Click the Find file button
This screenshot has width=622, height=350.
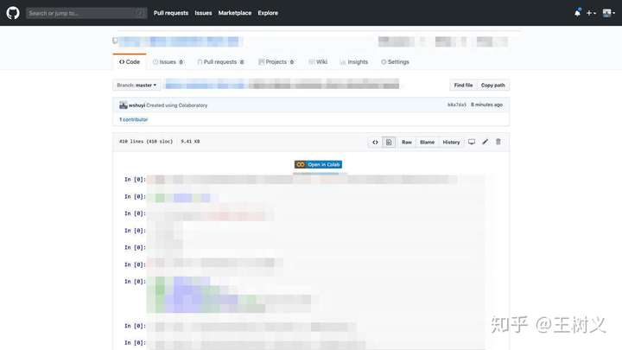coord(463,85)
